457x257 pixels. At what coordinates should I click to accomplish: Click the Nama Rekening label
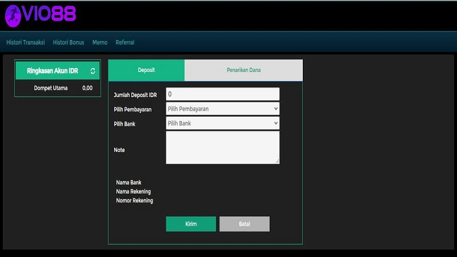[x=134, y=191]
